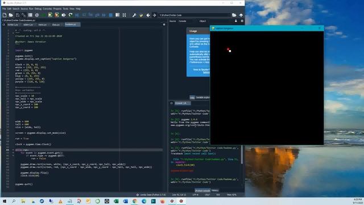Go forward with the right arrow
The width and height of the screenshot is (364, 205).
click(154, 15)
